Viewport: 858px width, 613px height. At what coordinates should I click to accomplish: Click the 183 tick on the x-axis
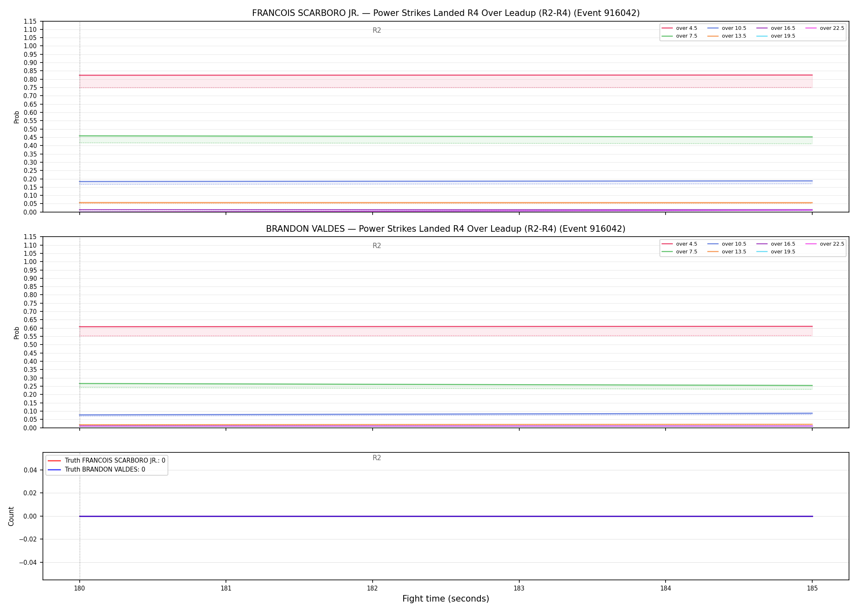(x=519, y=588)
